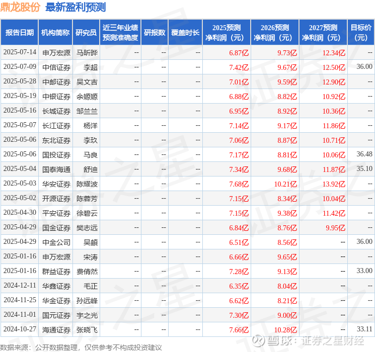Click analyst name 李玖
The height and width of the screenshot is (352, 375).
click(91, 140)
